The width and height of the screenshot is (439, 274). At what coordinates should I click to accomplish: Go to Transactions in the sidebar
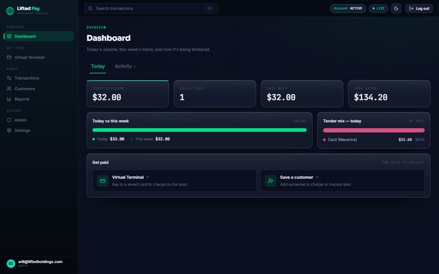click(39, 78)
